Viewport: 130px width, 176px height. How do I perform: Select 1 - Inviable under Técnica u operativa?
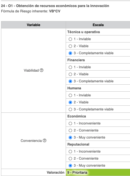pyautogui.click(x=70, y=39)
